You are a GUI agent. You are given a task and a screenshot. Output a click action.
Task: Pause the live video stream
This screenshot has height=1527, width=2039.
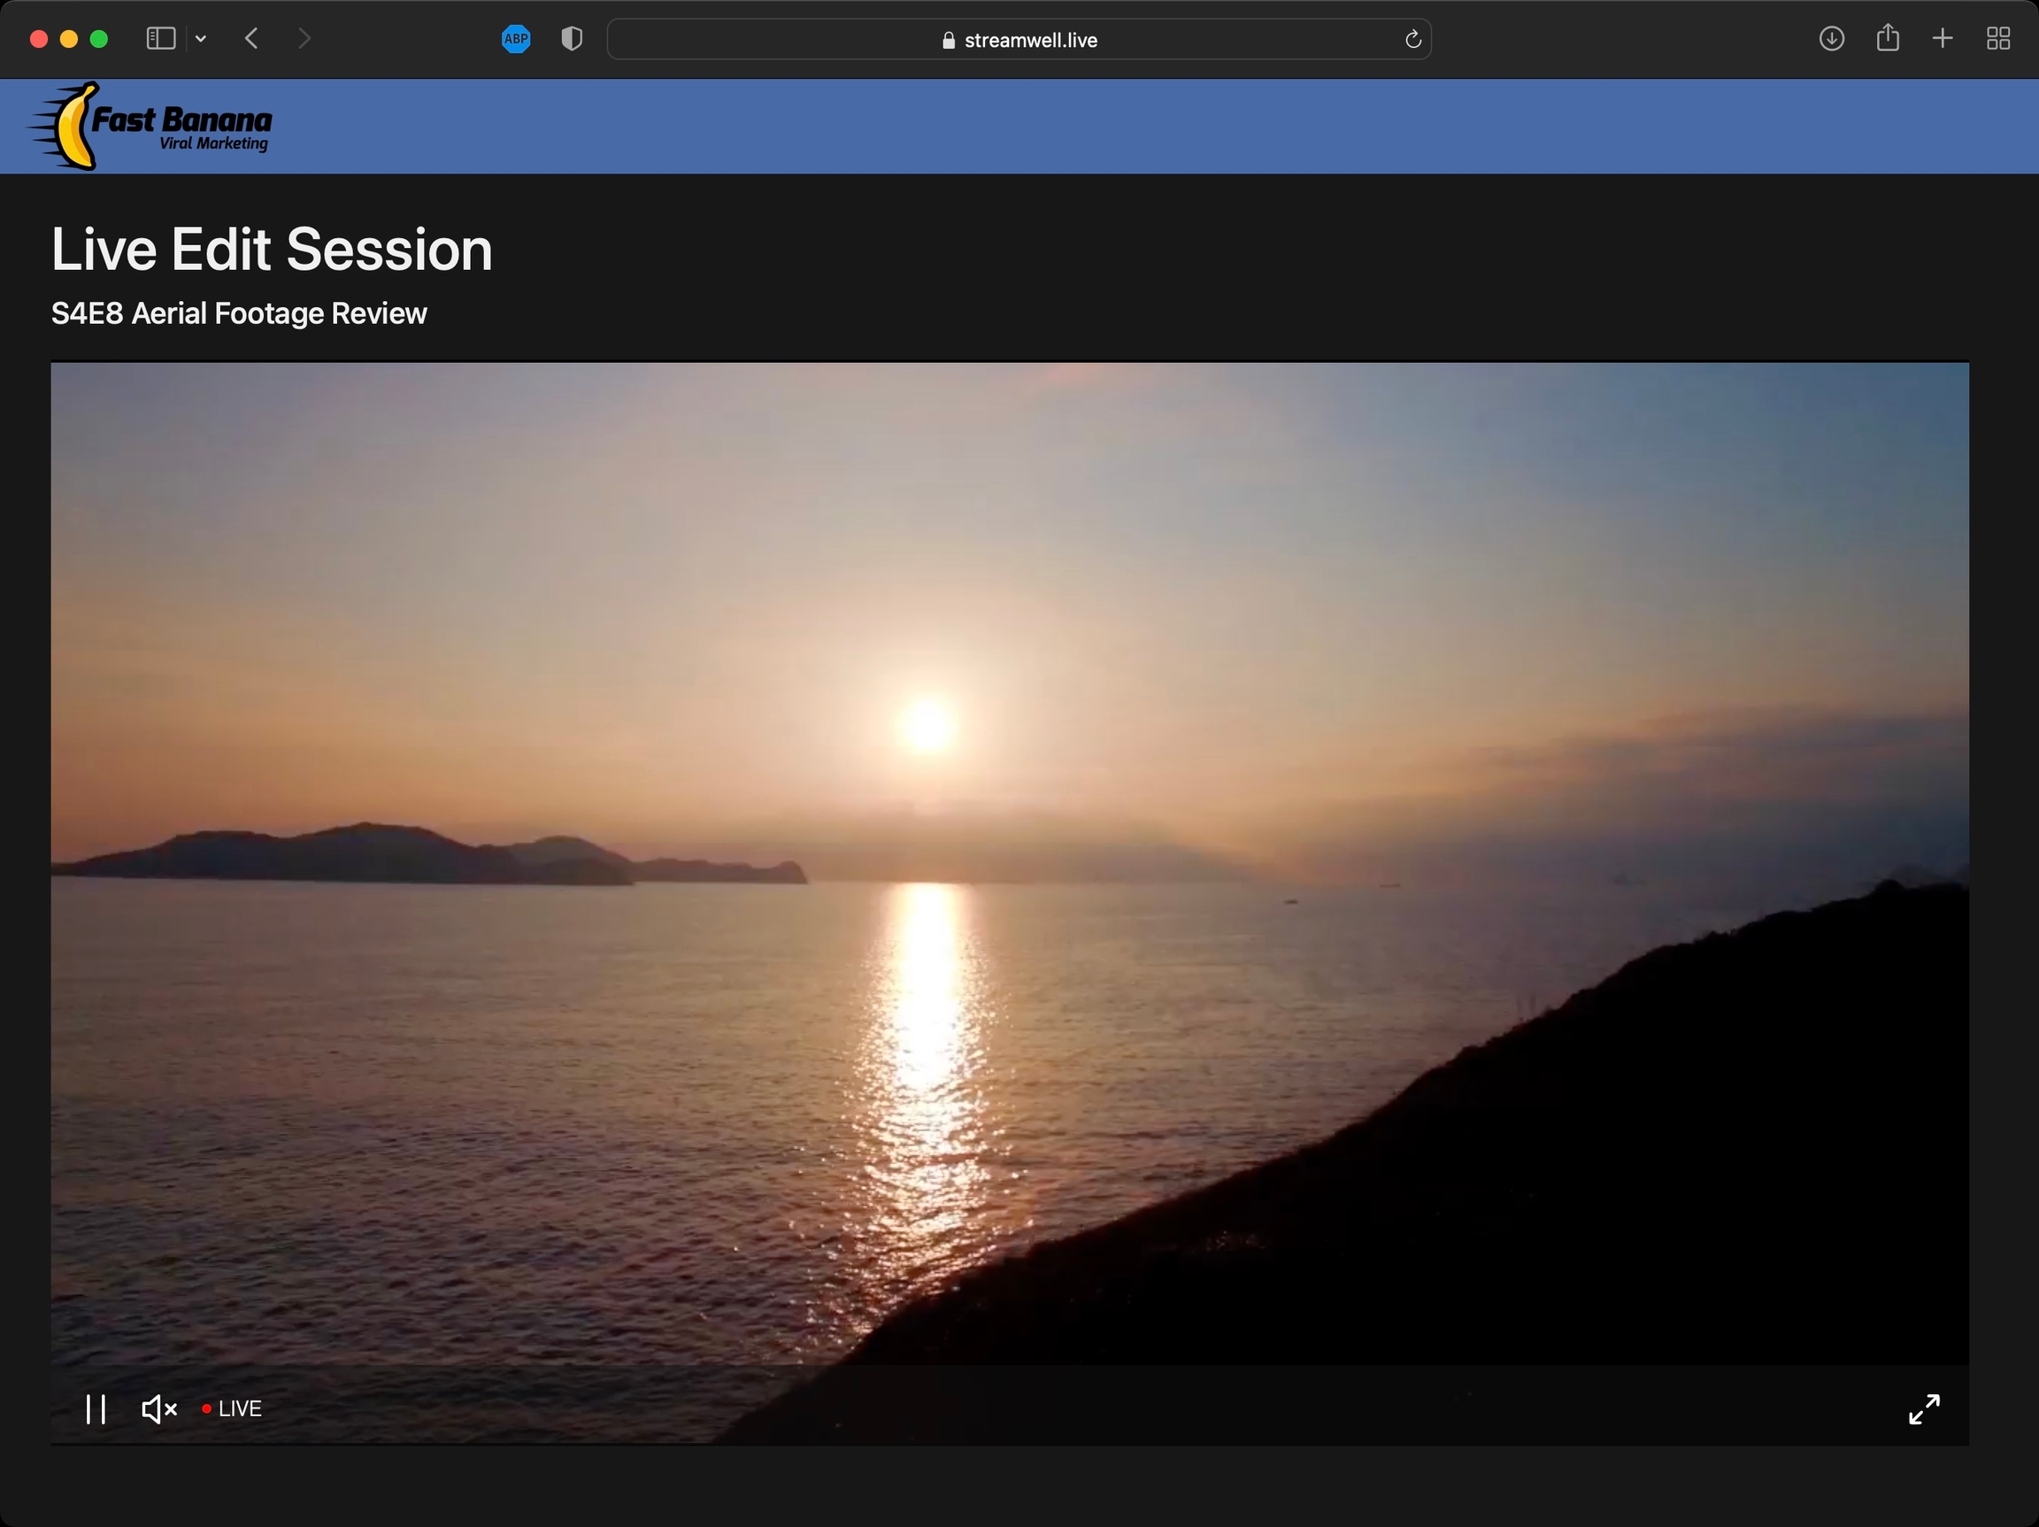(x=96, y=1409)
